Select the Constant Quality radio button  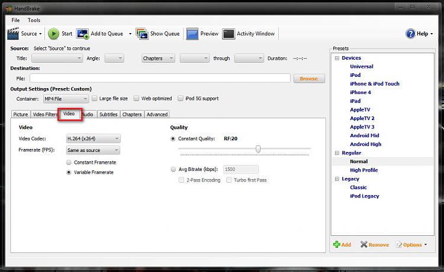tap(173, 138)
